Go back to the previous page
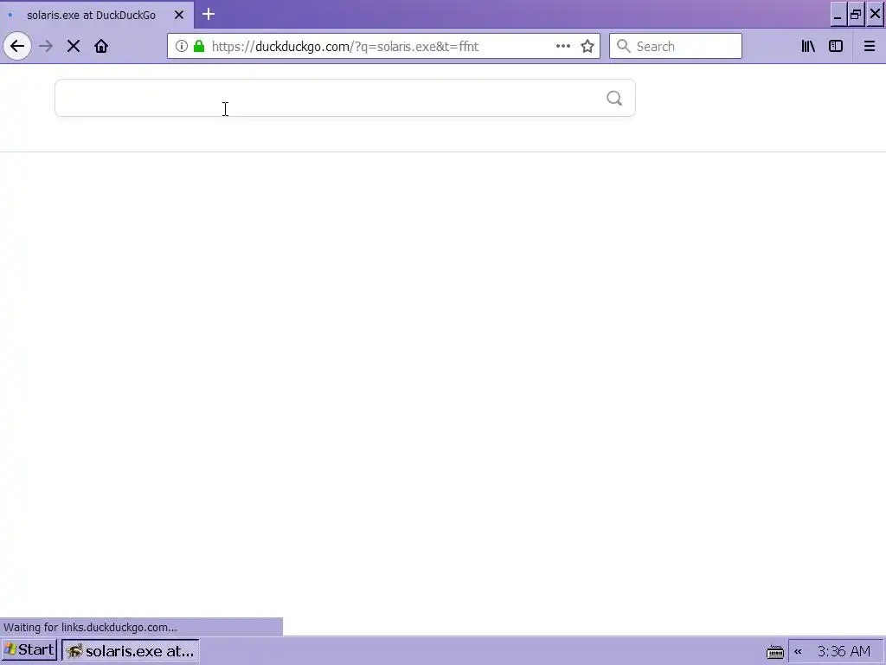 pyautogui.click(x=17, y=46)
